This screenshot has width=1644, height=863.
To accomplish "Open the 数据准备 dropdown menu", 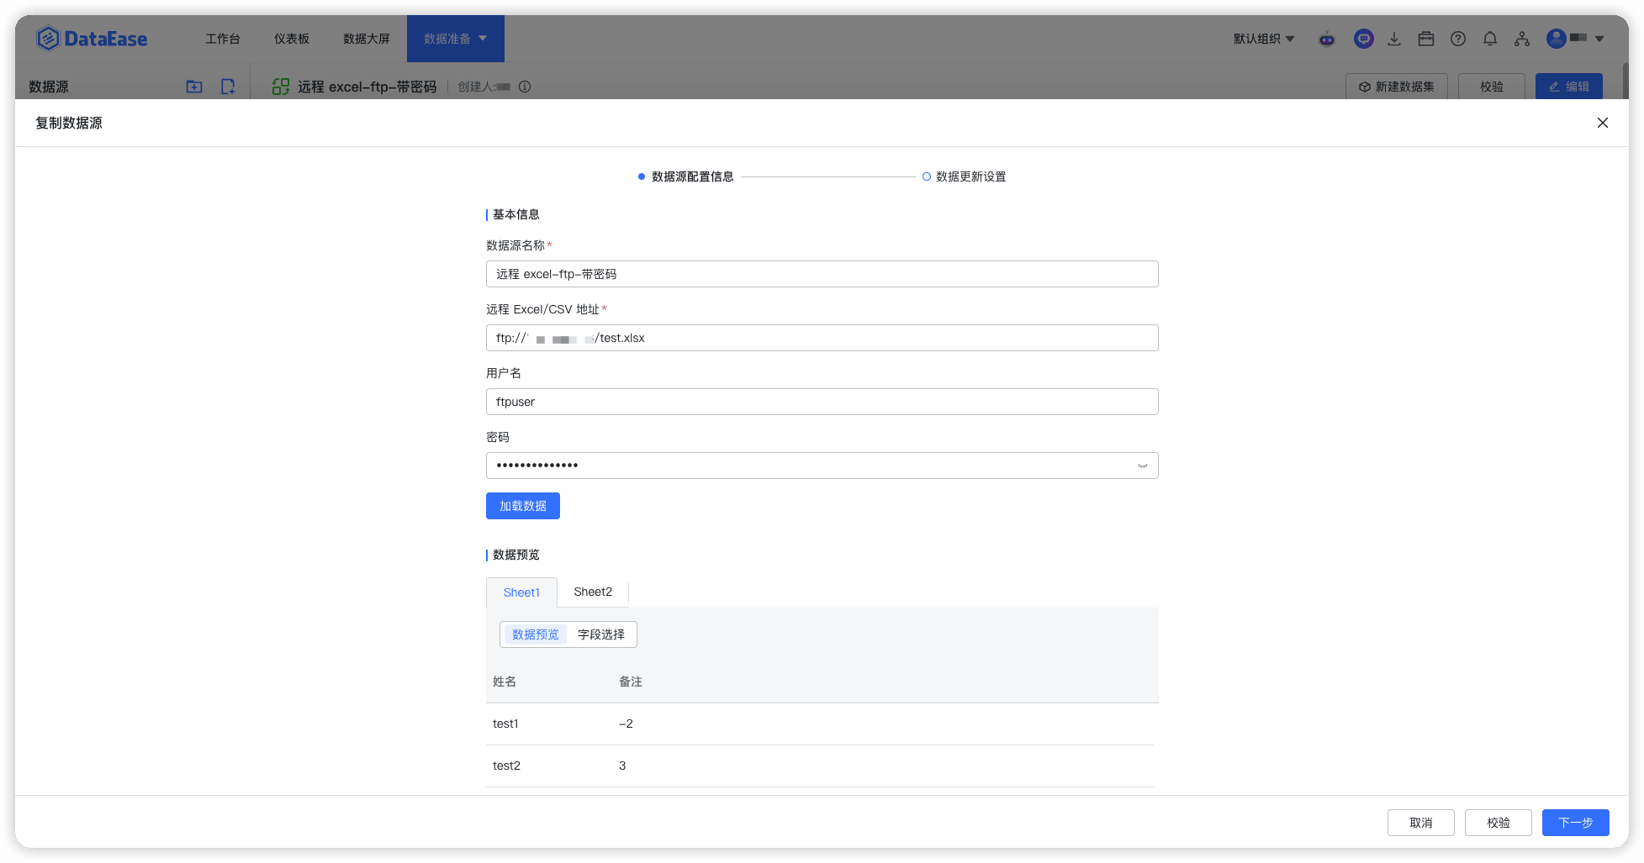I will coord(456,39).
